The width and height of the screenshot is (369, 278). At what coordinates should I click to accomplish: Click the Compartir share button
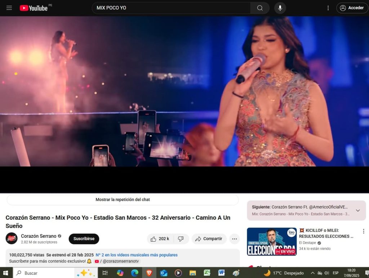pyautogui.click(x=209, y=239)
